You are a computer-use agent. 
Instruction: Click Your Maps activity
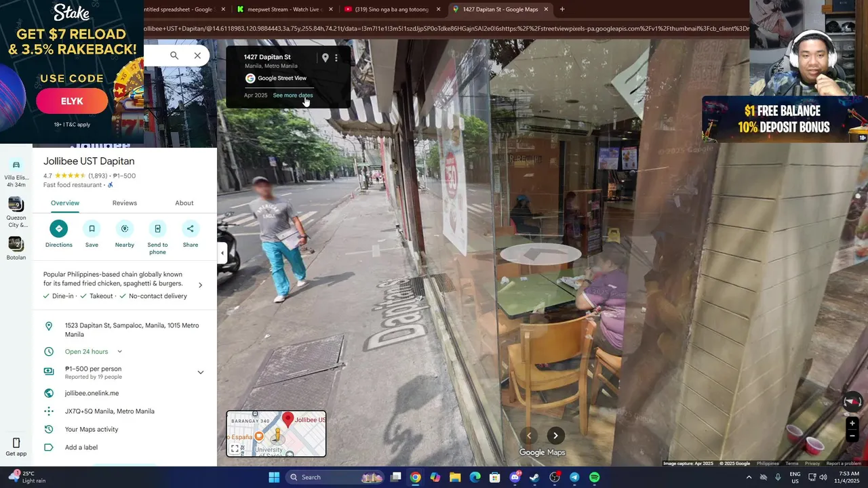[x=92, y=430]
